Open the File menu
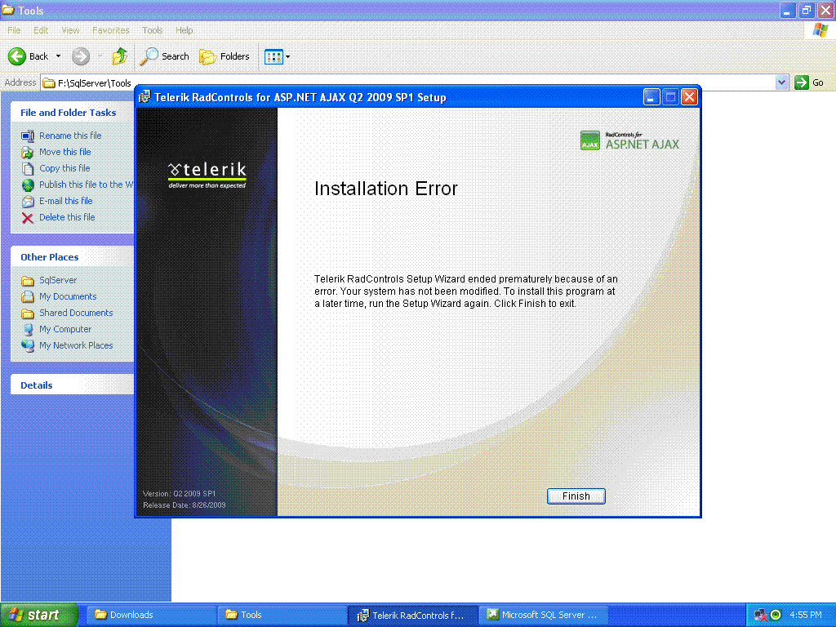Viewport: 836px width, 627px height. point(14,30)
